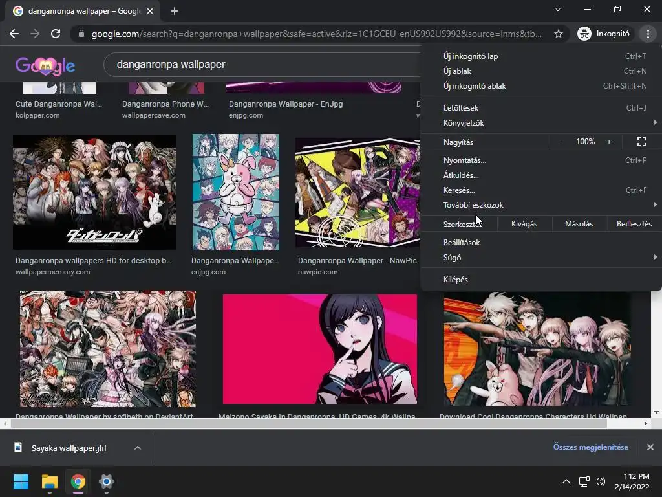Screen dimensions: 662x497
Task: Select Átküldés... menu item
Action: point(541,175)
